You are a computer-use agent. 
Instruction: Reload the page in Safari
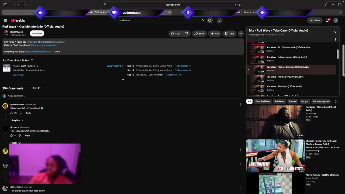pos(240,5)
